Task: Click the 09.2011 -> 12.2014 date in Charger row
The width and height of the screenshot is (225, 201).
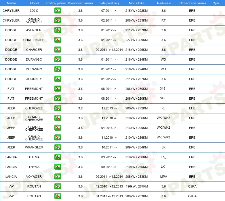Action: pyautogui.click(x=109, y=50)
